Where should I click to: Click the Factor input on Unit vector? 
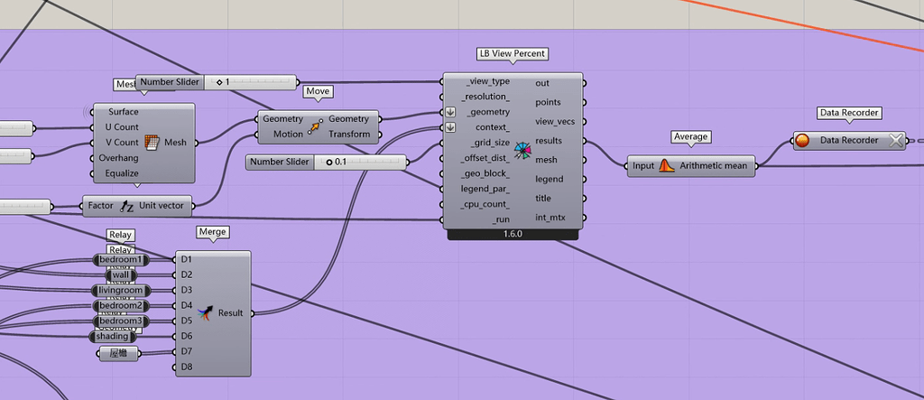[x=101, y=206]
